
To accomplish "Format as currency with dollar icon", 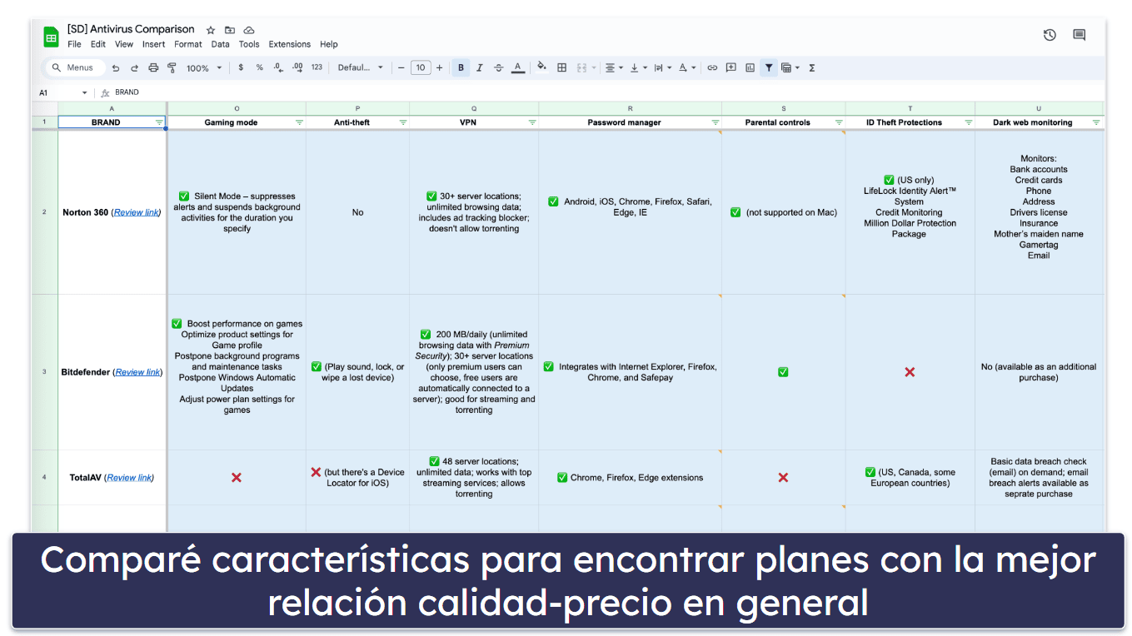I will tap(241, 68).
